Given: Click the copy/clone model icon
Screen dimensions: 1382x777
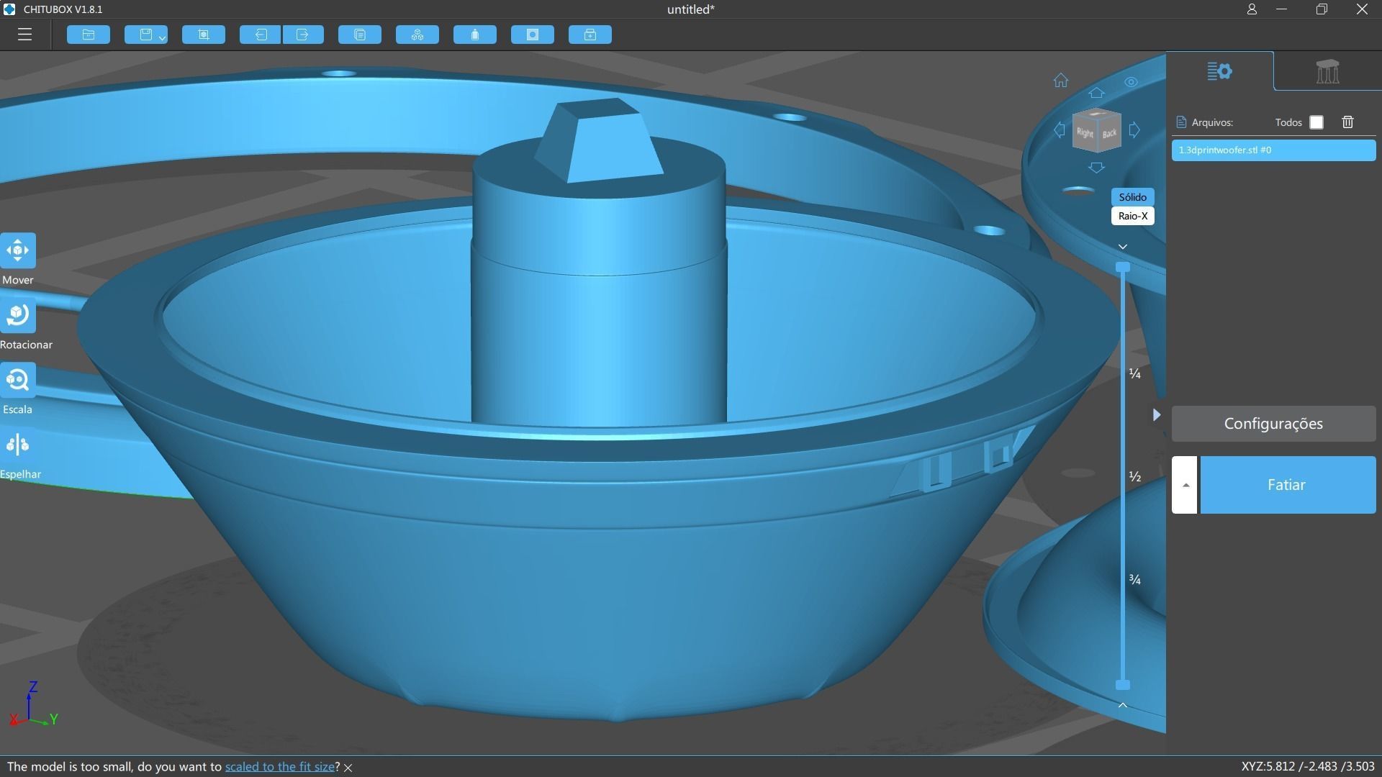Looking at the screenshot, I should pyautogui.click(x=360, y=35).
